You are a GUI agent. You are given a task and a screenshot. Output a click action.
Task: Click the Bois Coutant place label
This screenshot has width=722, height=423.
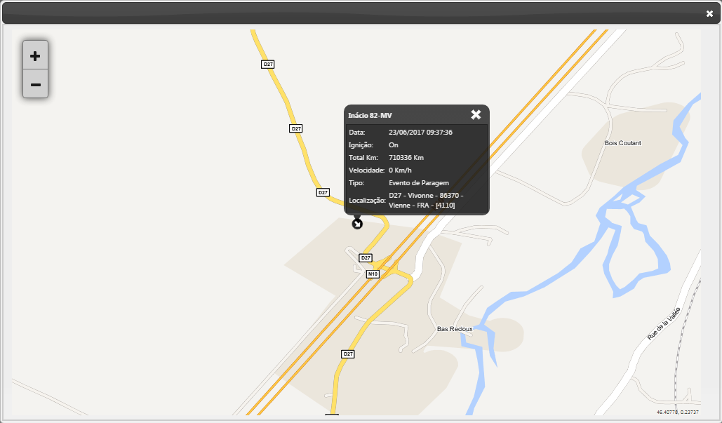click(622, 143)
